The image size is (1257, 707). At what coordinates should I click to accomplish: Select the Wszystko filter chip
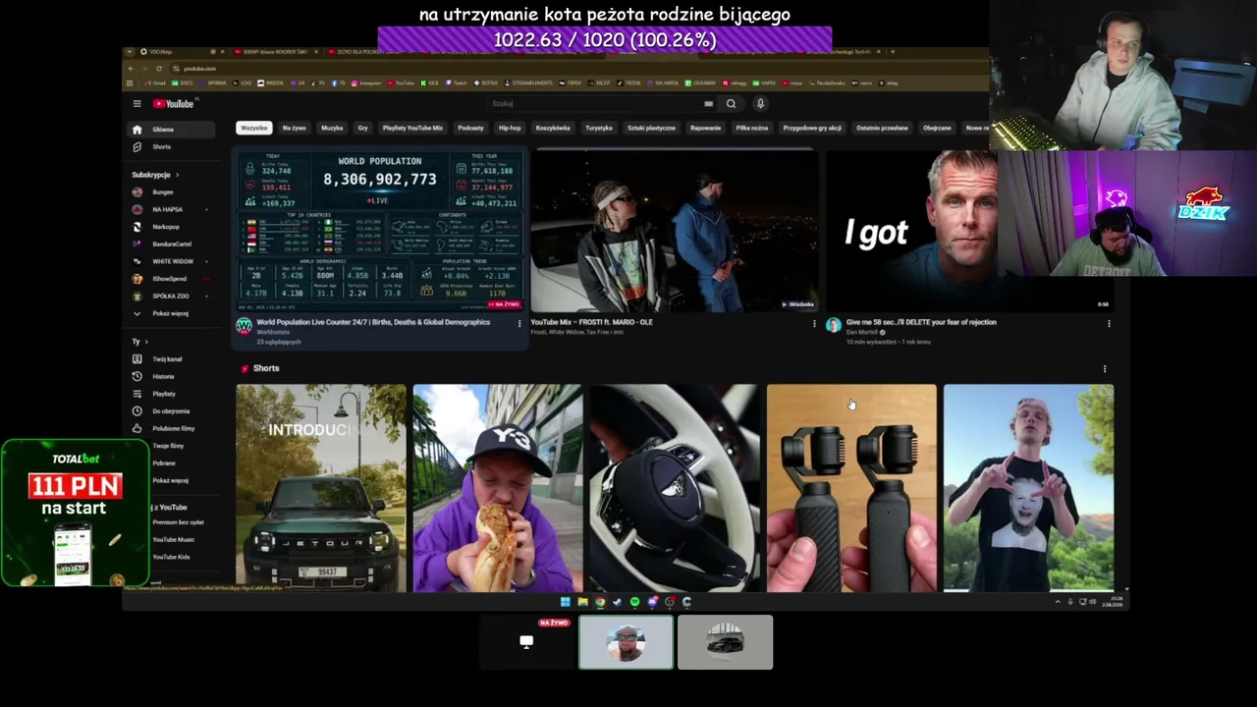(254, 128)
